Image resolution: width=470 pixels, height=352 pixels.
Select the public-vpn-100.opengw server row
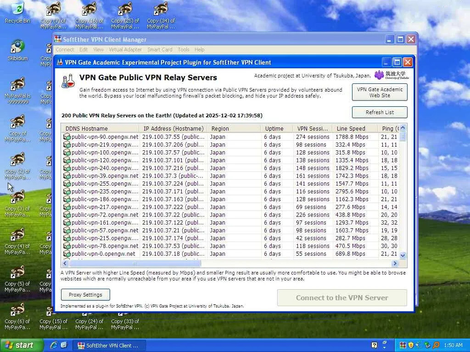pyautogui.click(x=230, y=152)
